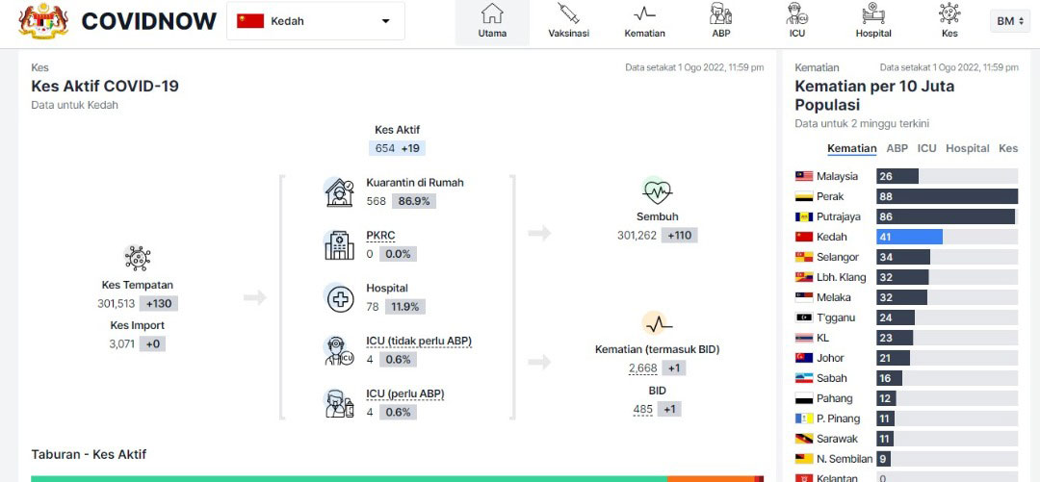The image size is (1040, 482).
Task: Click ICU (perlu ABP) underlined label
Action: pyautogui.click(x=404, y=393)
